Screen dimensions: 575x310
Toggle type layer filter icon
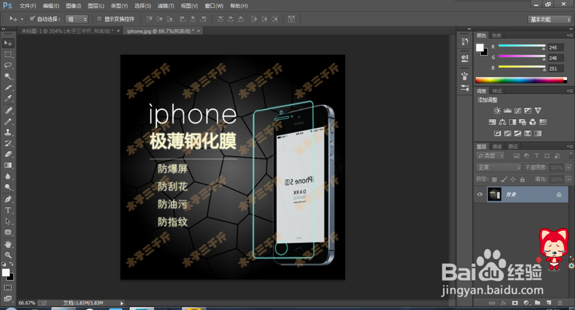click(536, 156)
